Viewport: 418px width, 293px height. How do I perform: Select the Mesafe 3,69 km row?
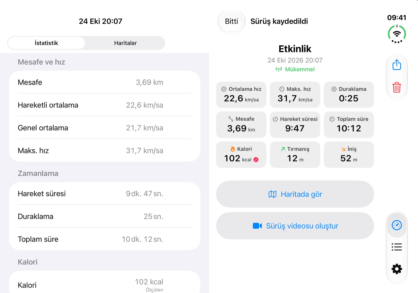point(104,82)
